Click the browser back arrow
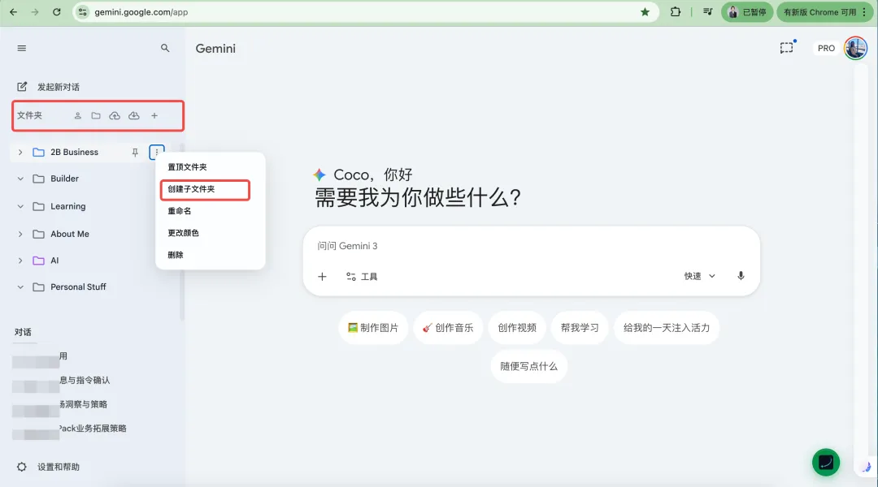 (14, 11)
